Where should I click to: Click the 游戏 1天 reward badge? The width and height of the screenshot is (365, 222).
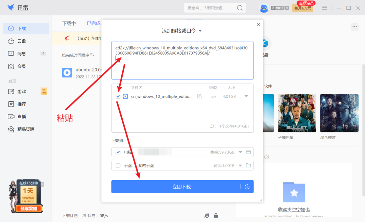[44, 91]
